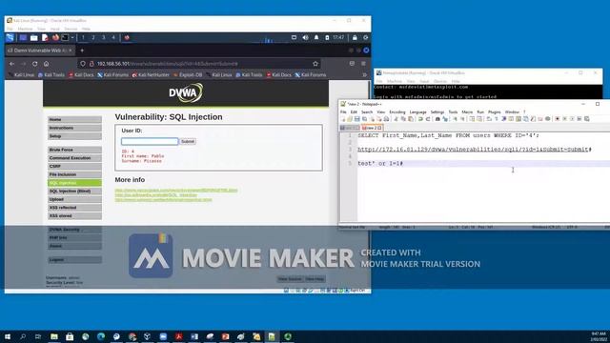Open the Plugins menu in Notepad++

tap(495, 112)
